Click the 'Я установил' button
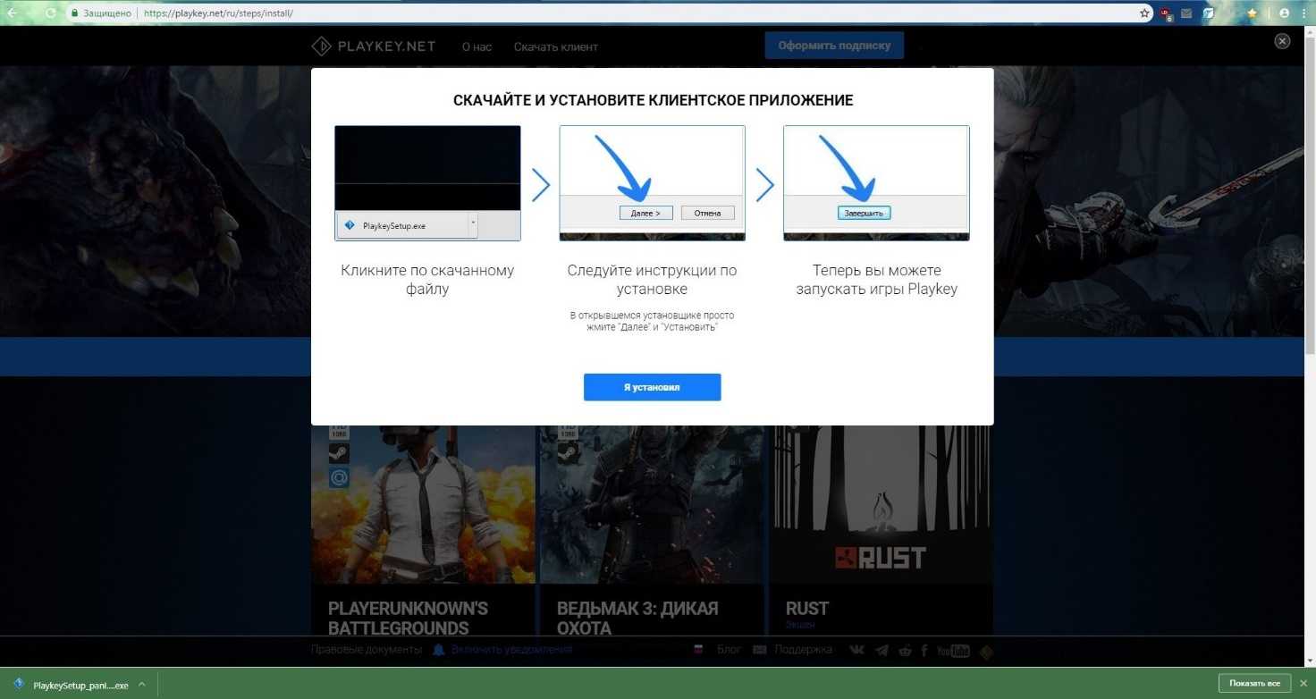Viewport: 1316px width, 699px height. pyautogui.click(x=652, y=387)
